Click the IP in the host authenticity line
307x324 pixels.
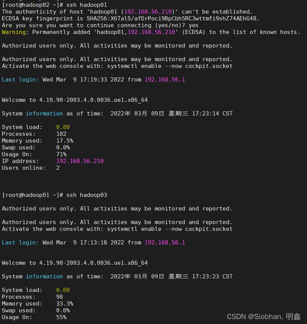148,12
